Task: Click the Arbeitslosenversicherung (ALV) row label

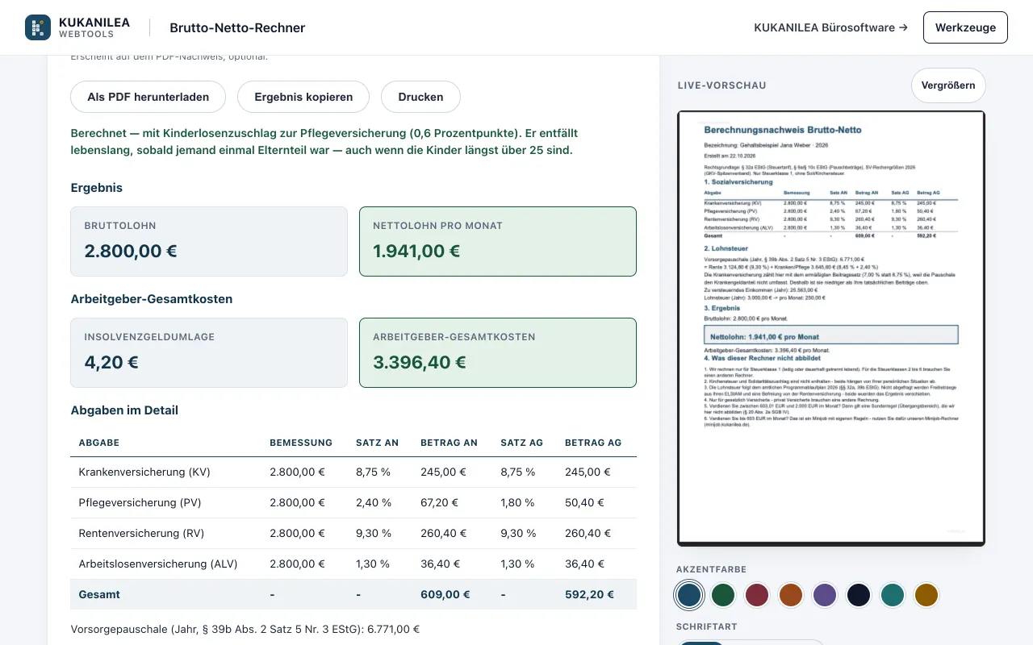Action: [x=157, y=564]
